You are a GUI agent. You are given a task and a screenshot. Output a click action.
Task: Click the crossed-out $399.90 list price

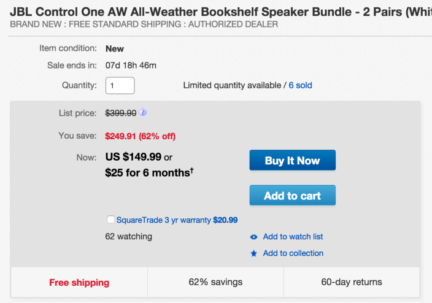[121, 113]
